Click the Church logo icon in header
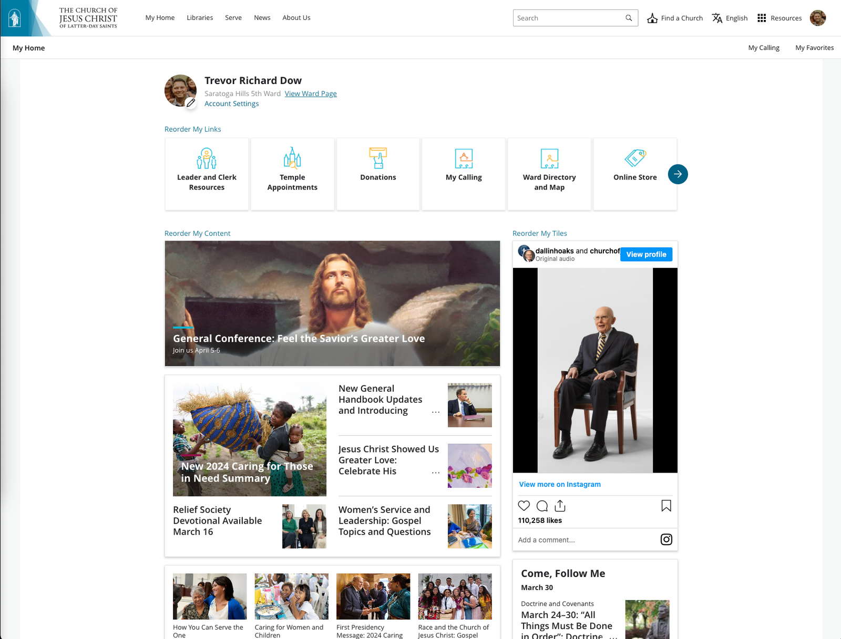Viewport: 841px width, 639px height. coord(15,18)
